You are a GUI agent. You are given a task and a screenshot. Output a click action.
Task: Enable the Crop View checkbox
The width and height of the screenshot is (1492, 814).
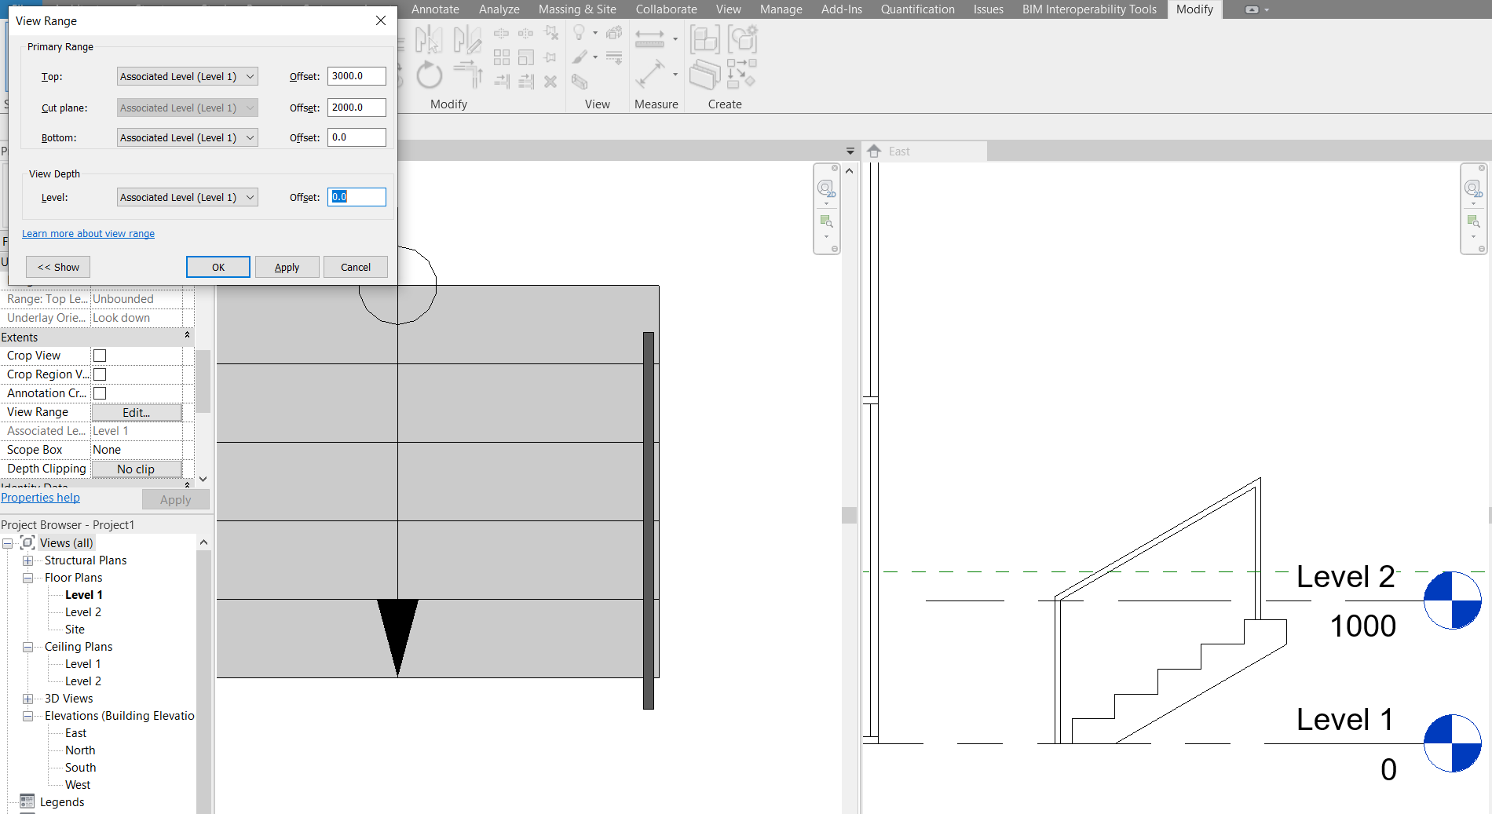coord(100,356)
